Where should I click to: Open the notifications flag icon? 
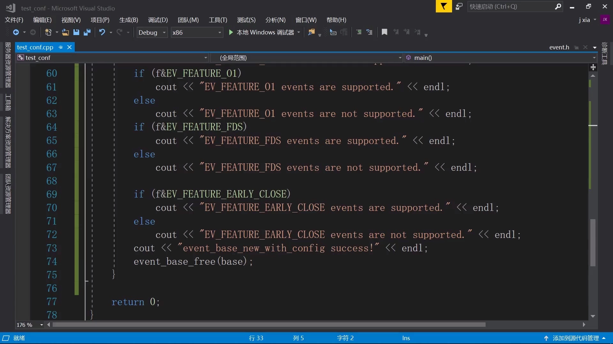(444, 6)
